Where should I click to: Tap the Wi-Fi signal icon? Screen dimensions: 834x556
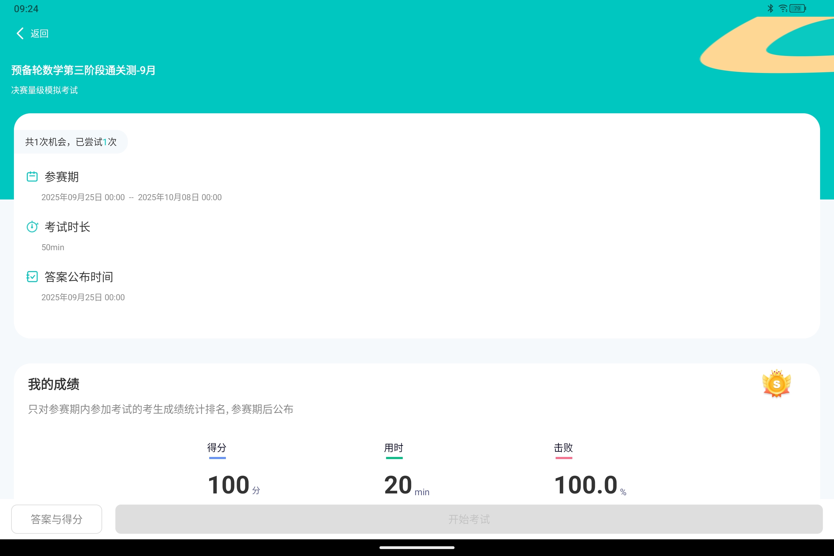click(x=783, y=8)
